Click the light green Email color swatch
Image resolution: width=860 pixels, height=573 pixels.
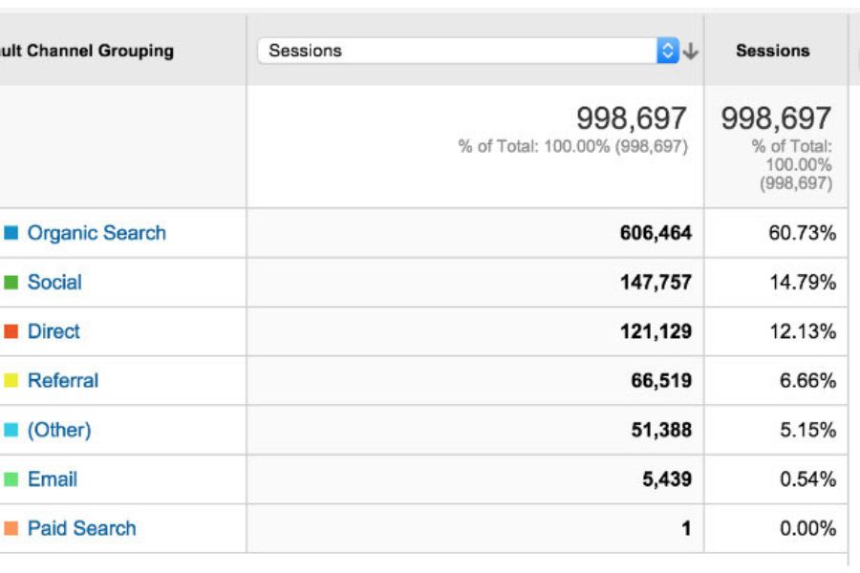point(11,479)
